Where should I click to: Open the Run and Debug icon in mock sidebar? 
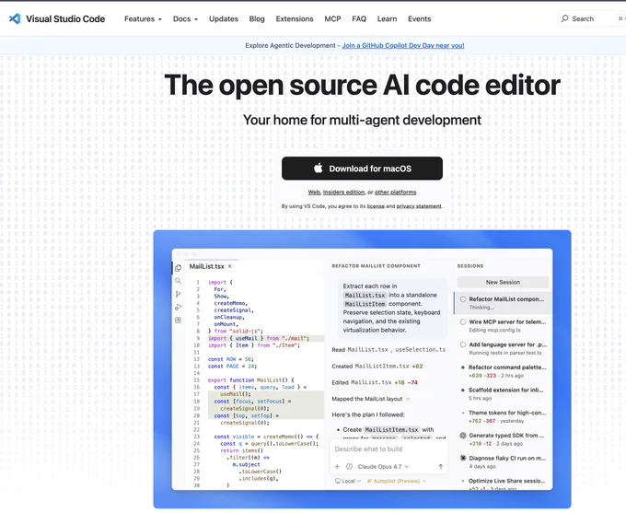click(178, 307)
